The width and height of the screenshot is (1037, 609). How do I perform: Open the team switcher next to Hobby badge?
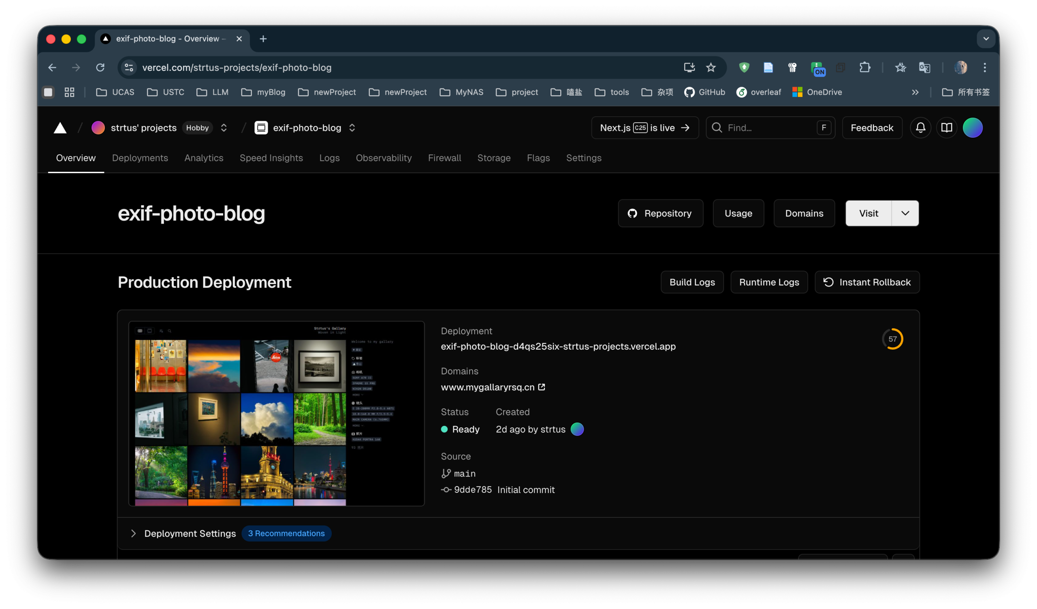pos(224,128)
